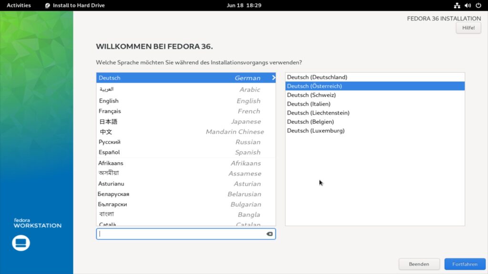Select Deutsch (Schweiz) locale

click(x=375, y=95)
